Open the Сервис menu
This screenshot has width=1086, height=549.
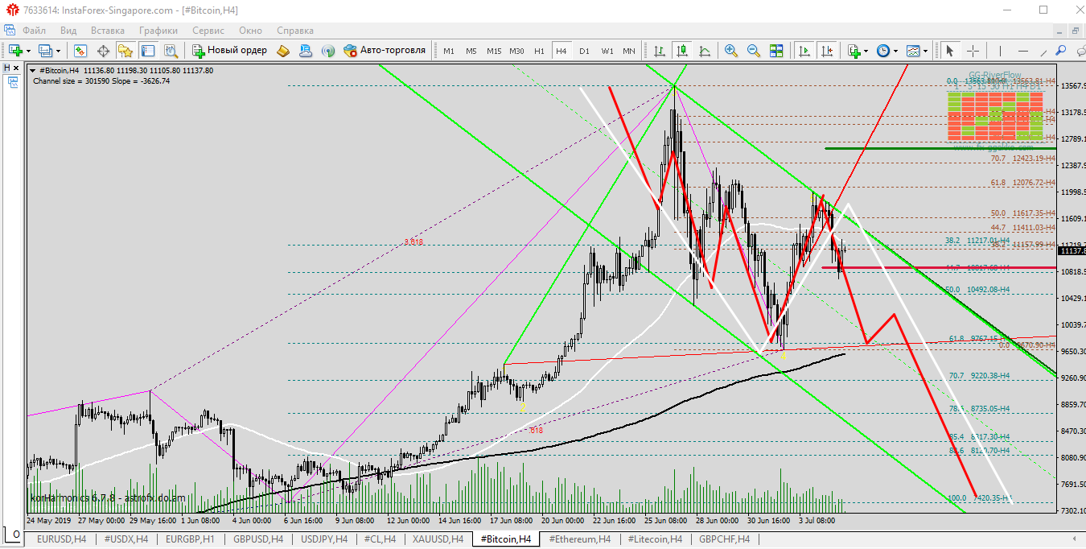coord(208,30)
